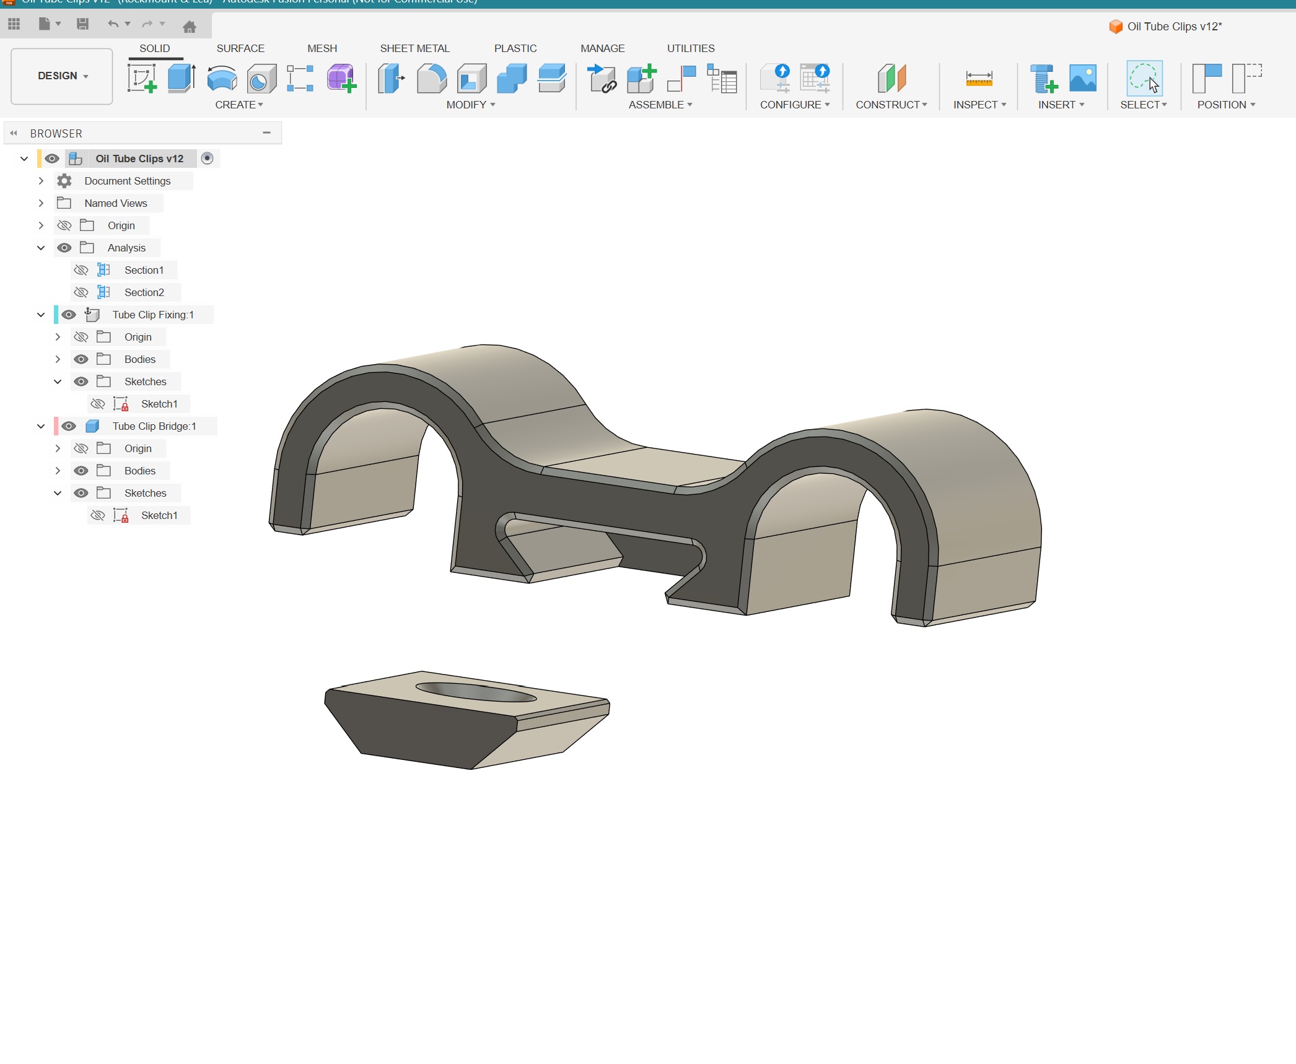
Task: Select the Fillet tool
Action: (x=432, y=79)
